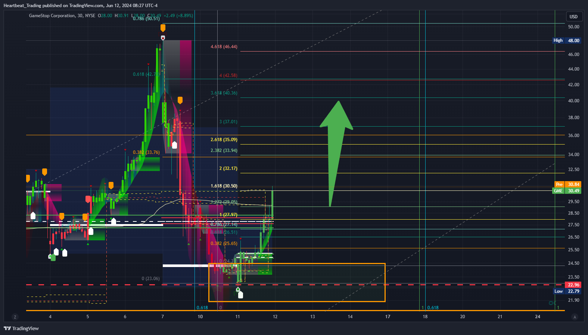Click the Heartbeat_Trading published-on header text
The height and width of the screenshot is (335, 588).
click(x=80, y=6)
